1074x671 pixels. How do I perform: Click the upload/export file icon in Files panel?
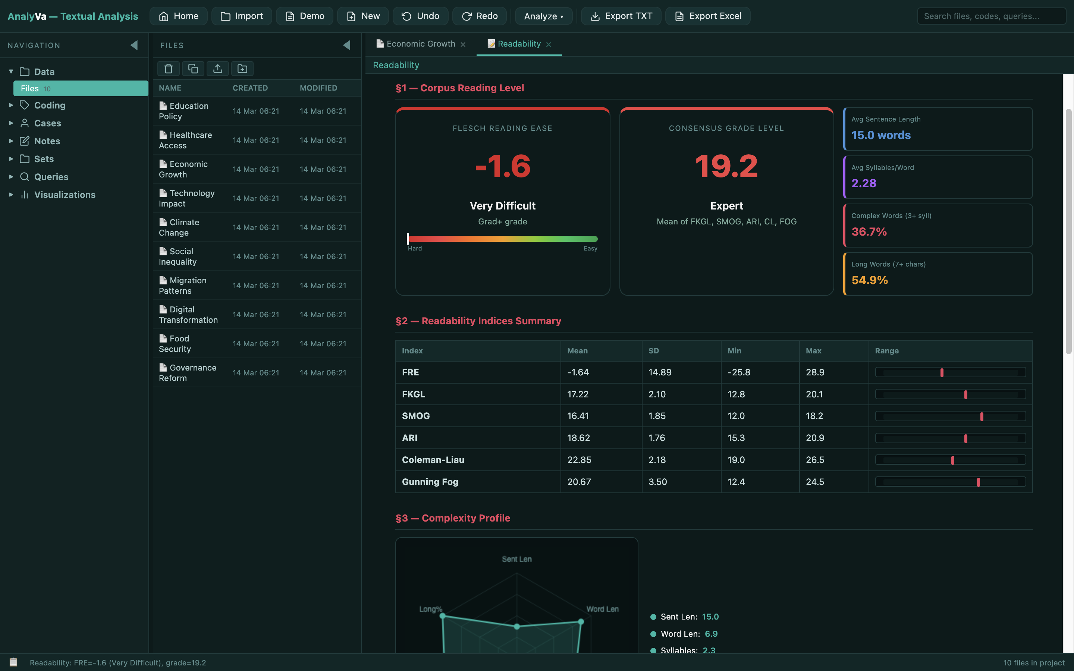pyautogui.click(x=217, y=68)
